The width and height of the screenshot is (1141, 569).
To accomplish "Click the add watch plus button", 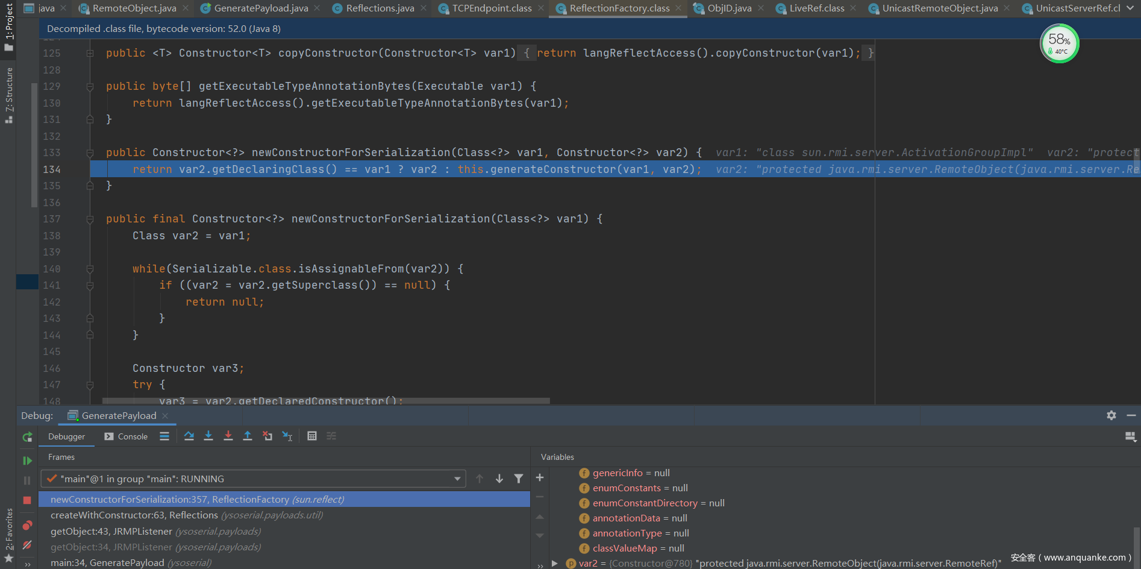I will point(540,477).
